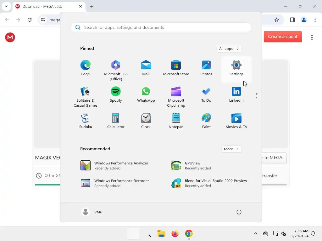Launch Microsoft 365 (Office)
322x241 pixels.
coord(116,70)
